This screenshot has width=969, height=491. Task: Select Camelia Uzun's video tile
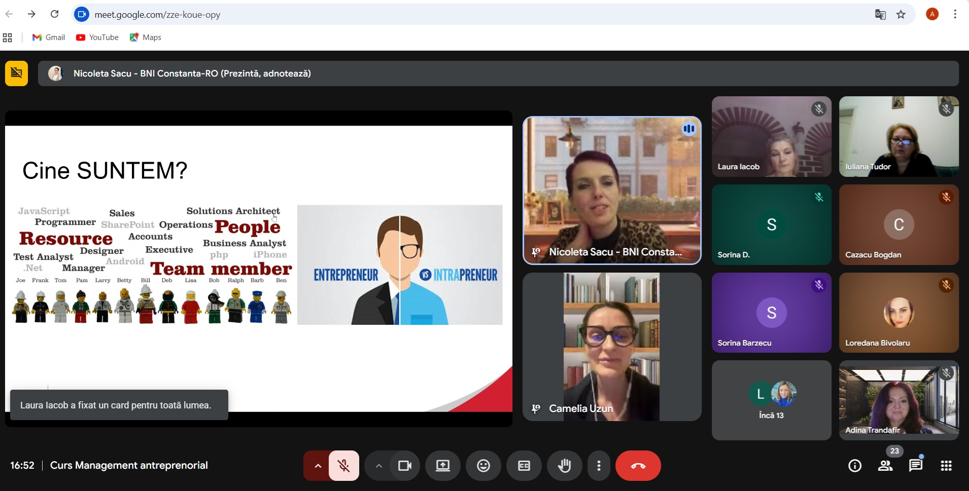[x=612, y=347]
